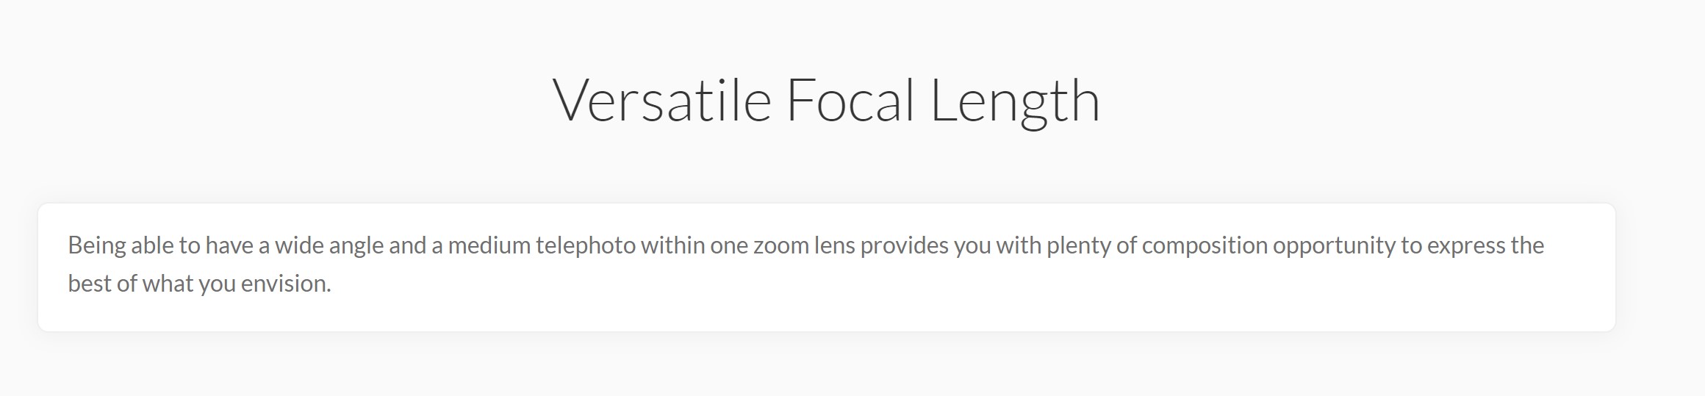
Task: Click the word "opportunity" in the paragraph
Action: tap(1335, 245)
